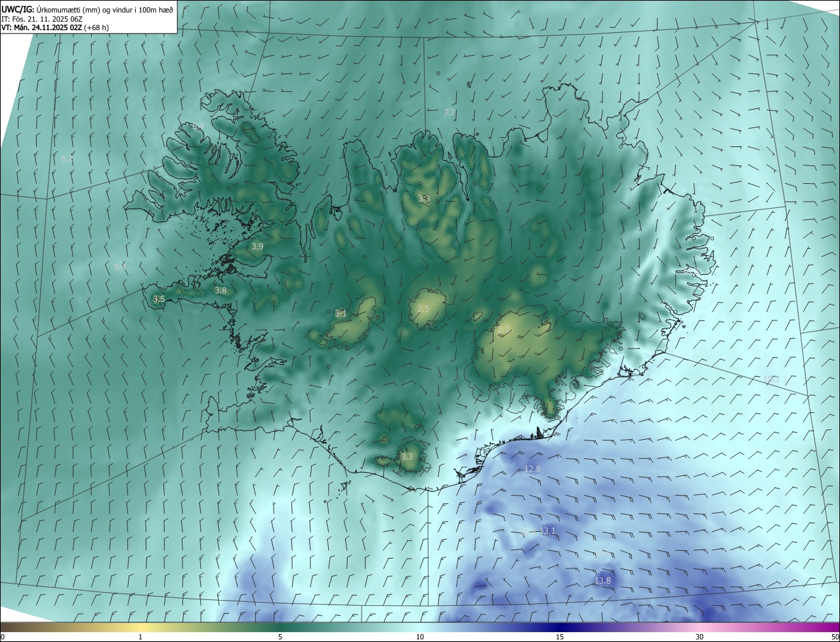The height and width of the screenshot is (642, 840).
Task: Click the 'VT: Mán. 24.11.2025 02Z' line
Action: click(55, 28)
